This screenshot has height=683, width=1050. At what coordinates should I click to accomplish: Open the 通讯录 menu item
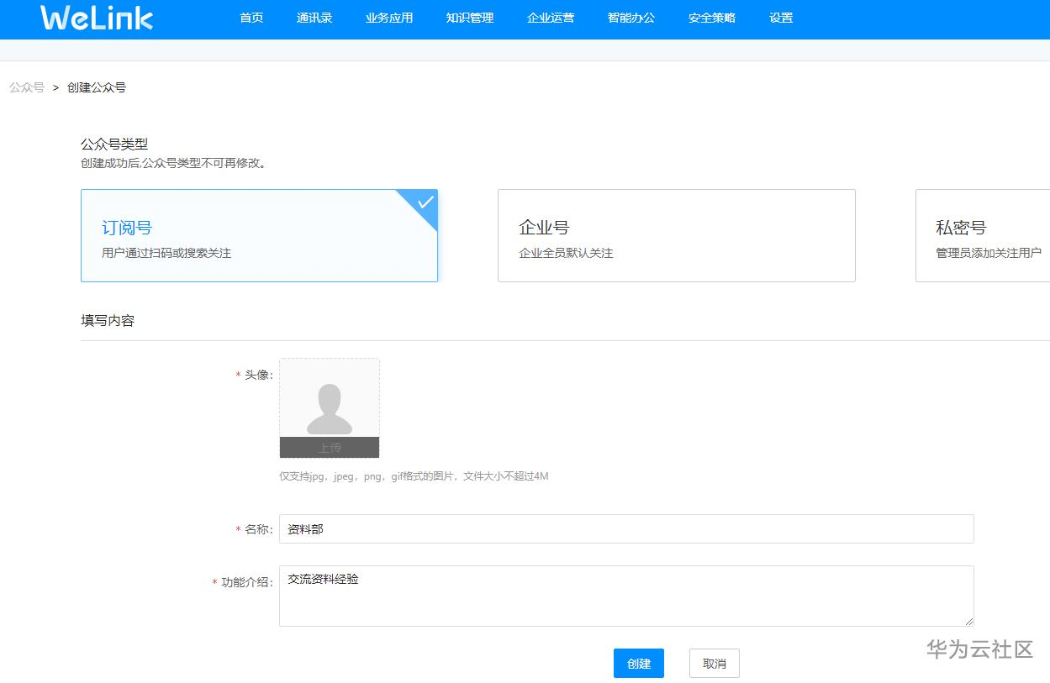click(x=314, y=18)
